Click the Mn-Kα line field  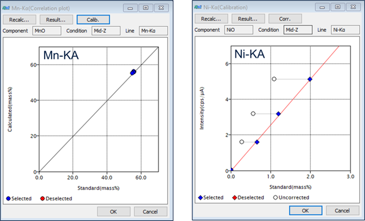(153, 31)
